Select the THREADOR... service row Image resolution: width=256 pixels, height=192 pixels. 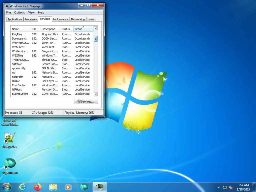[x=52, y=60]
